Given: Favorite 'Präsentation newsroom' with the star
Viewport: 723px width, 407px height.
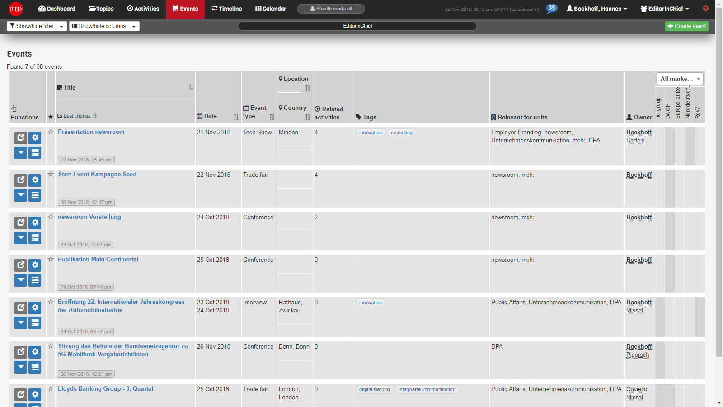Looking at the screenshot, I should click(50, 133).
